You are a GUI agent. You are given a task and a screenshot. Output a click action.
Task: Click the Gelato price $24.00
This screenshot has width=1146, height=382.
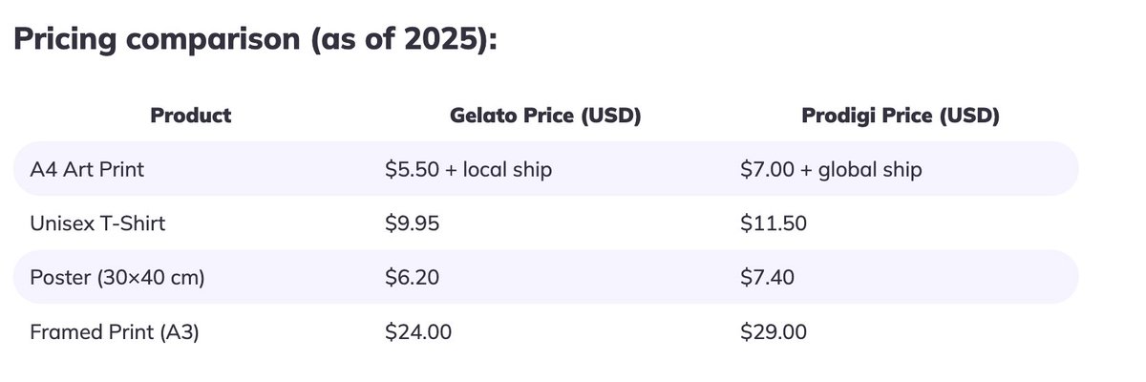(418, 332)
